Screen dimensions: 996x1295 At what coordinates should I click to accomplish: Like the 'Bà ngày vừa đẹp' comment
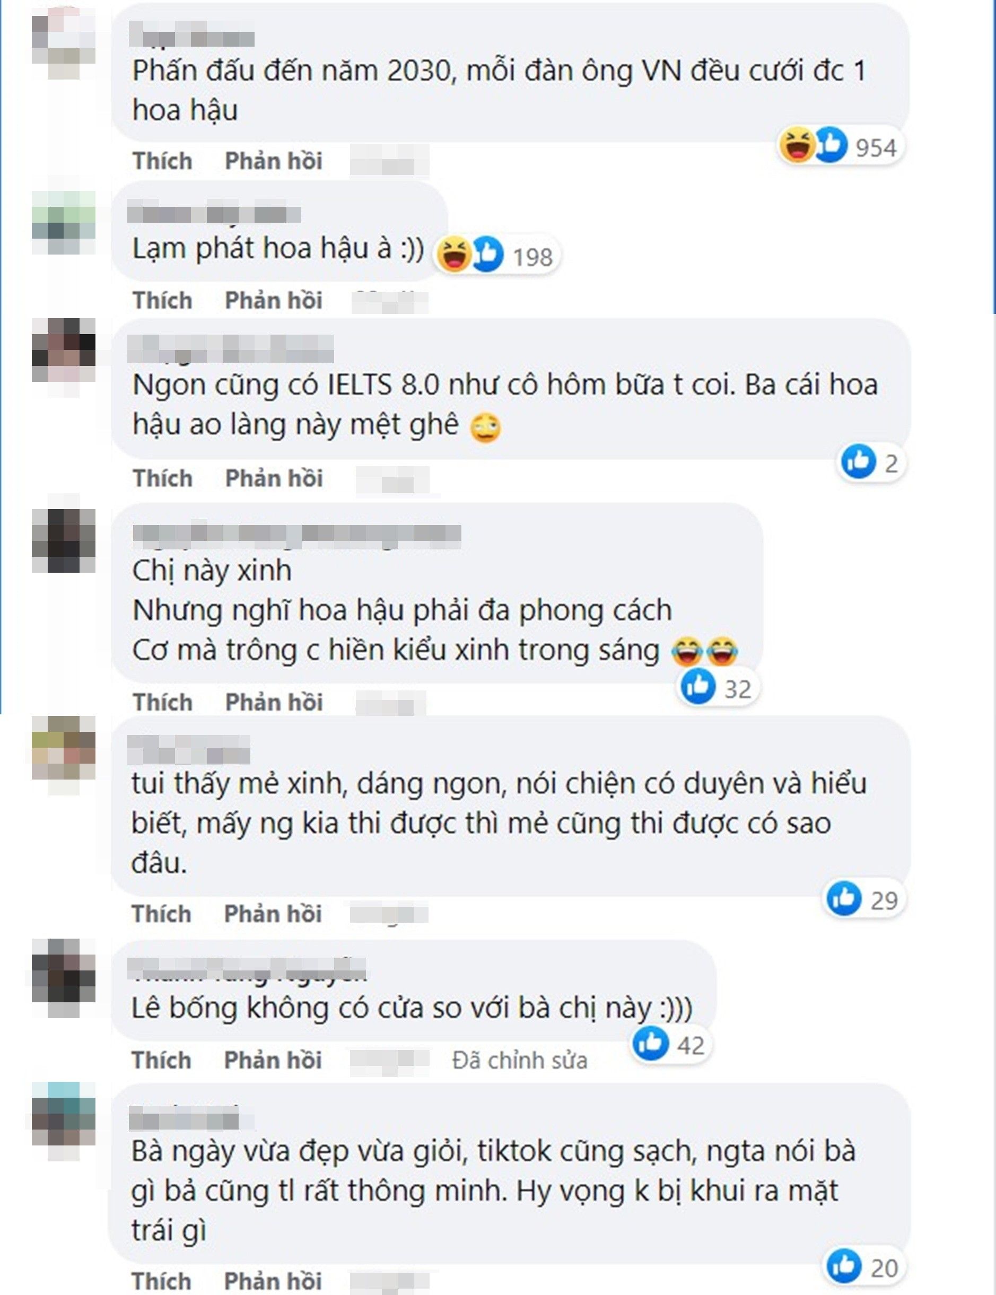161,1281
